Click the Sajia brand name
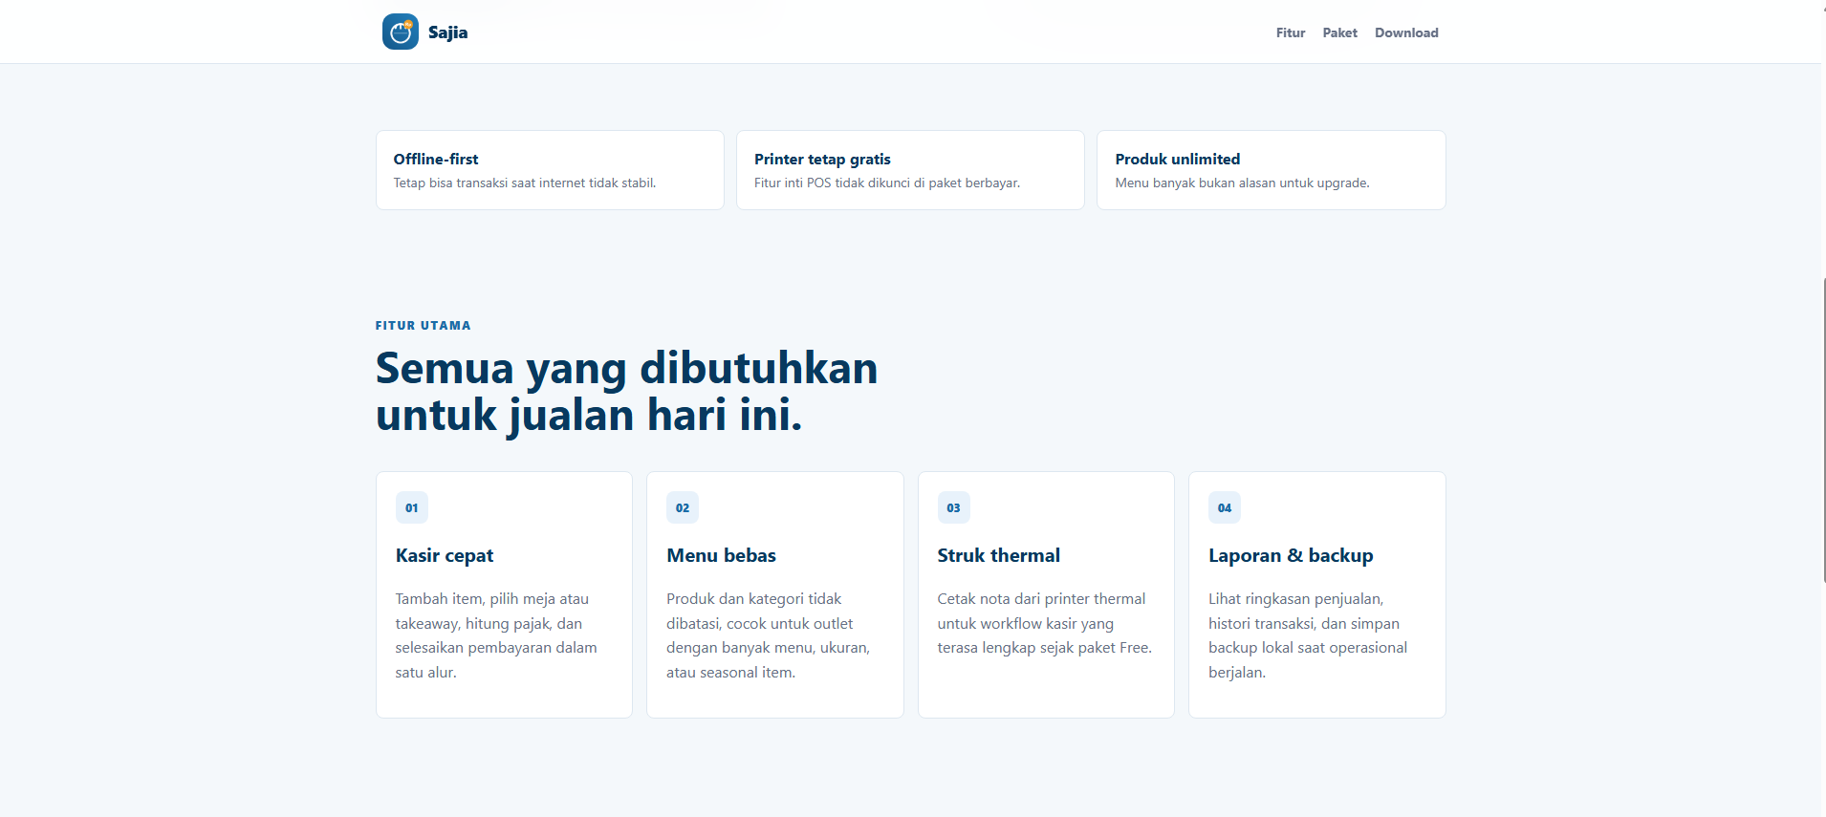The image size is (1826, 817). (447, 32)
